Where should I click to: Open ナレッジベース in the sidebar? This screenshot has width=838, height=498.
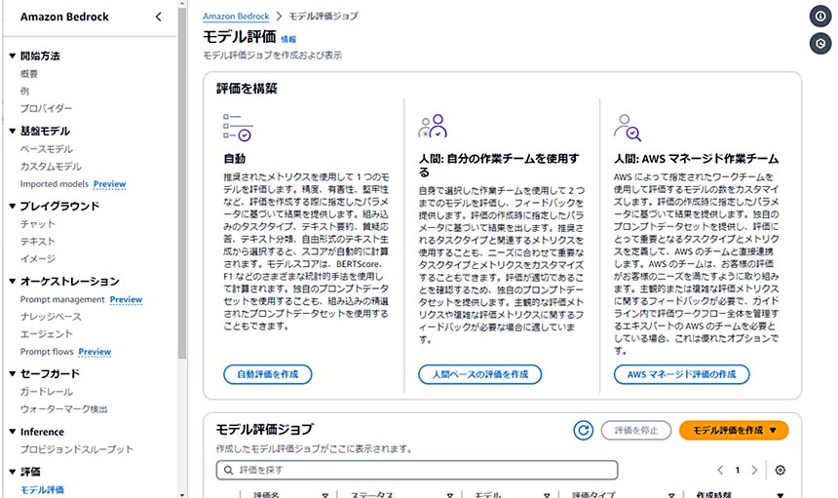(x=51, y=317)
